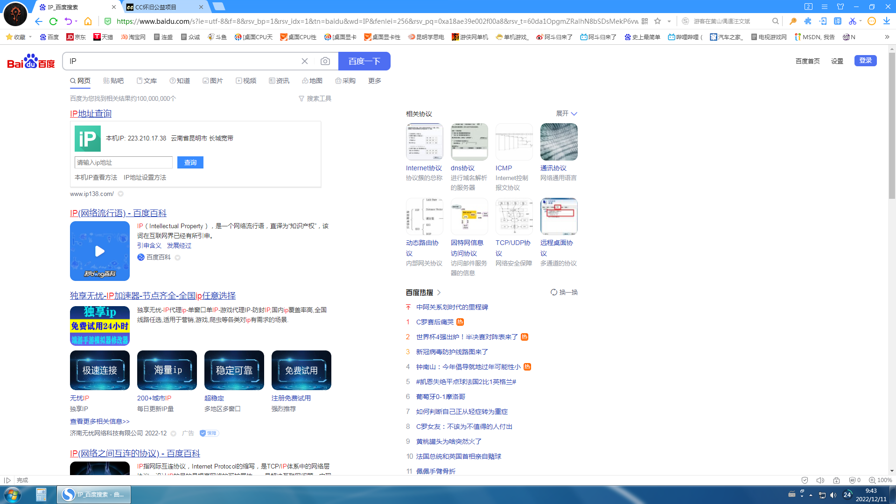This screenshot has height=504, width=896.
Task: Show hidden tray icons with up arrow
Action: tap(811, 495)
